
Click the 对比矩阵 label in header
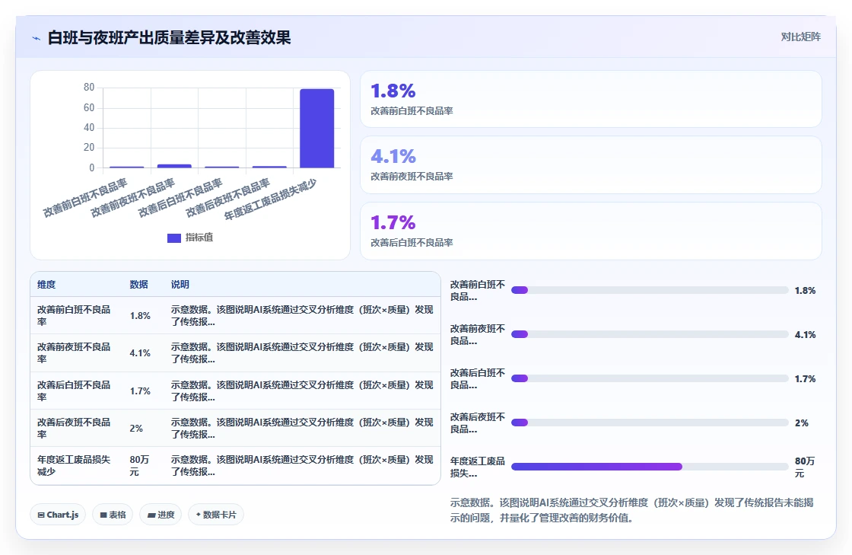(800, 37)
